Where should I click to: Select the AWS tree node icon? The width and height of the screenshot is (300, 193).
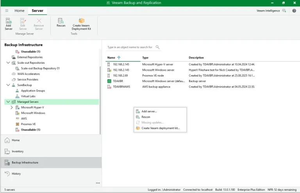click(x=18, y=118)
